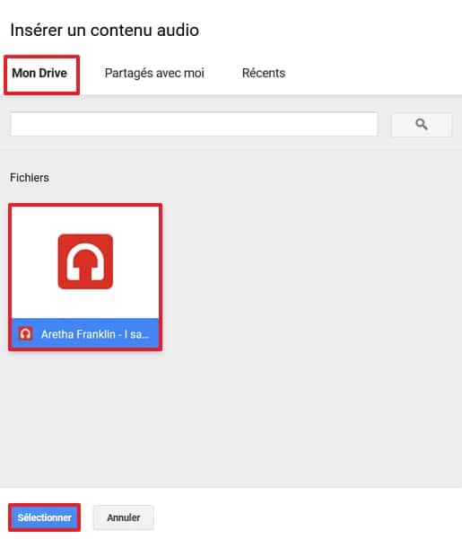Screen dimensions: 462x539
Task: Switch to the Partagés avec moi tab
Action: tap(154, 74)
